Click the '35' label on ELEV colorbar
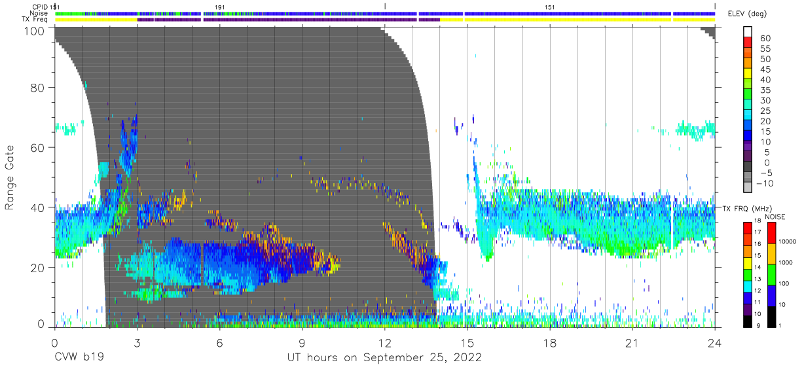Screen dimensions: 804x371 point(765,90)
